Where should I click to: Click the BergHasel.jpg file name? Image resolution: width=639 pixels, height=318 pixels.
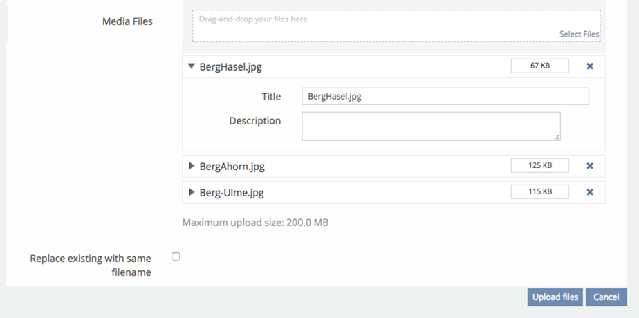click(230, 67)
